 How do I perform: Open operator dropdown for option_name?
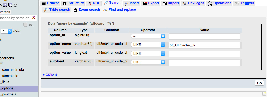[148, 45]
